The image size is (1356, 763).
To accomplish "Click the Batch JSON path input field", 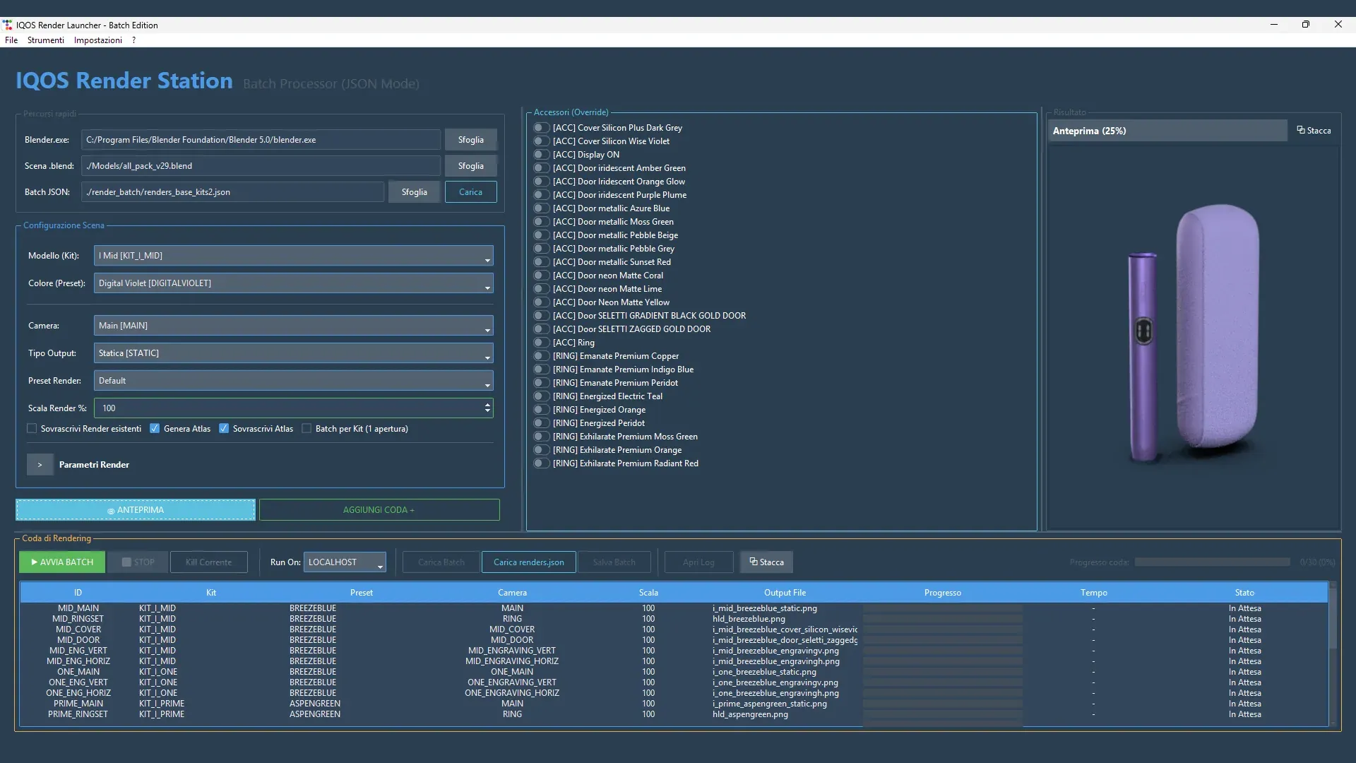I will pyautogui.click(x=233, y=192).
